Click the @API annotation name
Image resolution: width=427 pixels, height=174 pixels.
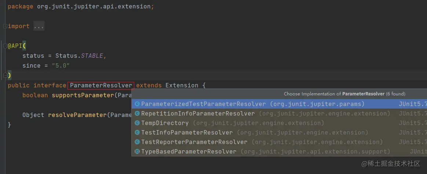point(15,46)
